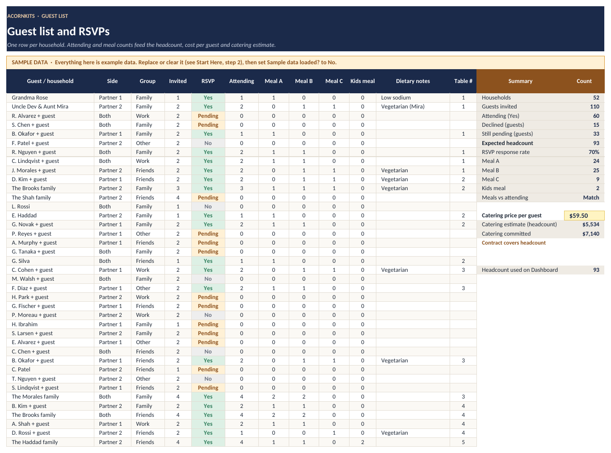Click the Summary header cell
This screenshot has height=453, width=611.
click(520, 81)
